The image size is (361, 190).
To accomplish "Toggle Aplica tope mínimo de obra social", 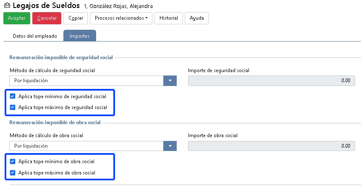I will pos(13,161).
